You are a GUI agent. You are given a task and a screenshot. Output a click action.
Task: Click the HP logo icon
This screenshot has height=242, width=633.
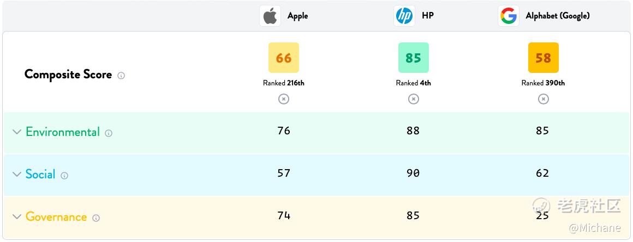click(404, 16)
